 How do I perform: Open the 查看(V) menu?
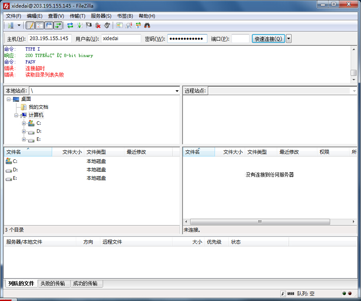click(x=56, y=16)
